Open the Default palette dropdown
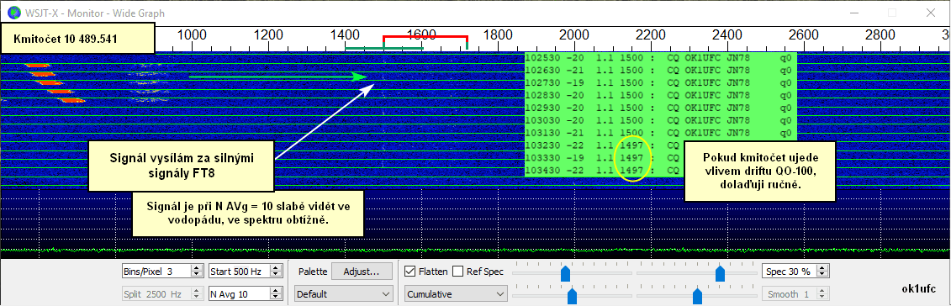The image size is (951, 306). [x=343, y=294]
